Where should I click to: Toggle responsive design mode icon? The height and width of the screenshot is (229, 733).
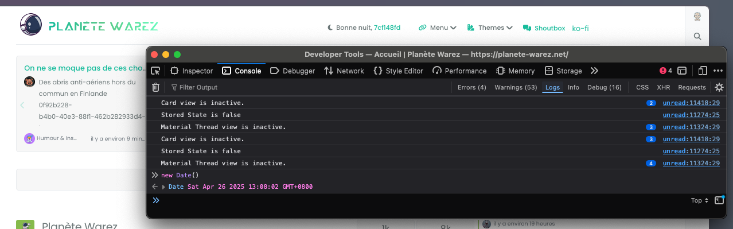(703, 71)
